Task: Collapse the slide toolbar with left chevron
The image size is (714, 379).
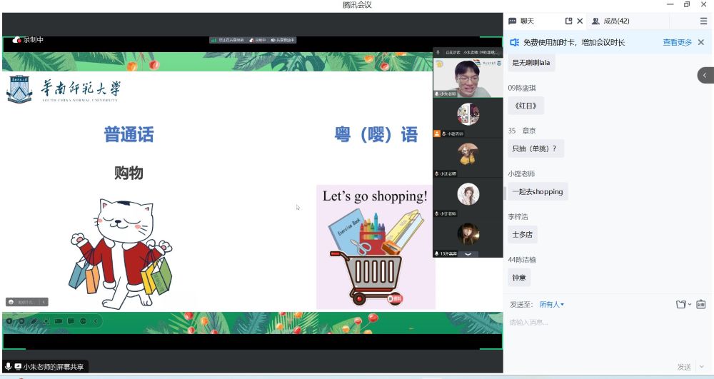Action: [96, 321]
